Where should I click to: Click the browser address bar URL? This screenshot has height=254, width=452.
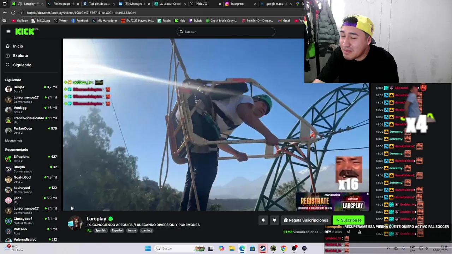[81, 13]
